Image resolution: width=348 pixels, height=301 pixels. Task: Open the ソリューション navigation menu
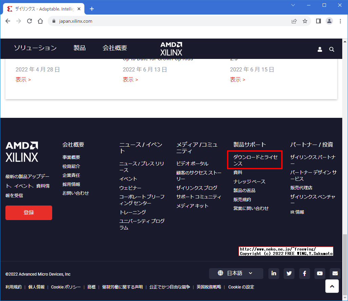35,48
